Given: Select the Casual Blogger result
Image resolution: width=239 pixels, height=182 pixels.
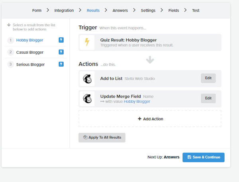Looking at the screenshot, I should 30,52.
